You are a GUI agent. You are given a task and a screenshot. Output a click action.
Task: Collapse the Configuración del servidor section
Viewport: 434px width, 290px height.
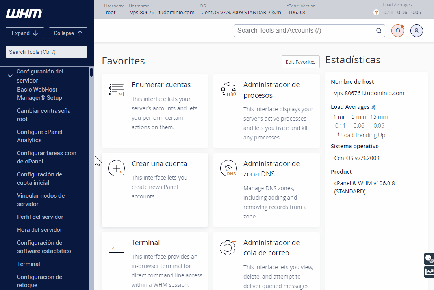[x=10, y=76]
